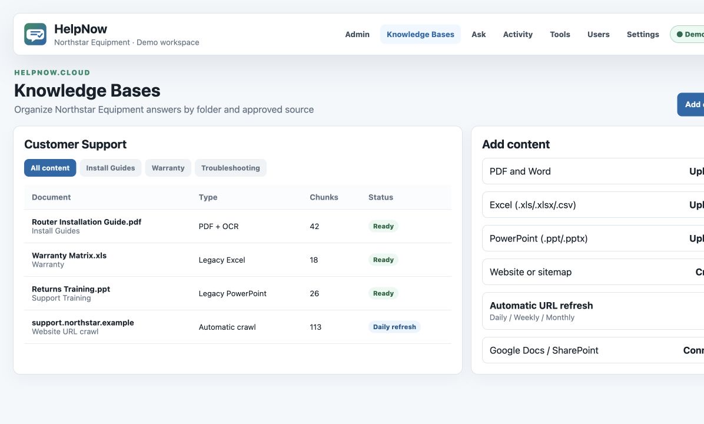Image resolution: width=704 pixels, height=424 pixels.
Task: Click the Daily refresh status badge
Action: pos(394,327)
